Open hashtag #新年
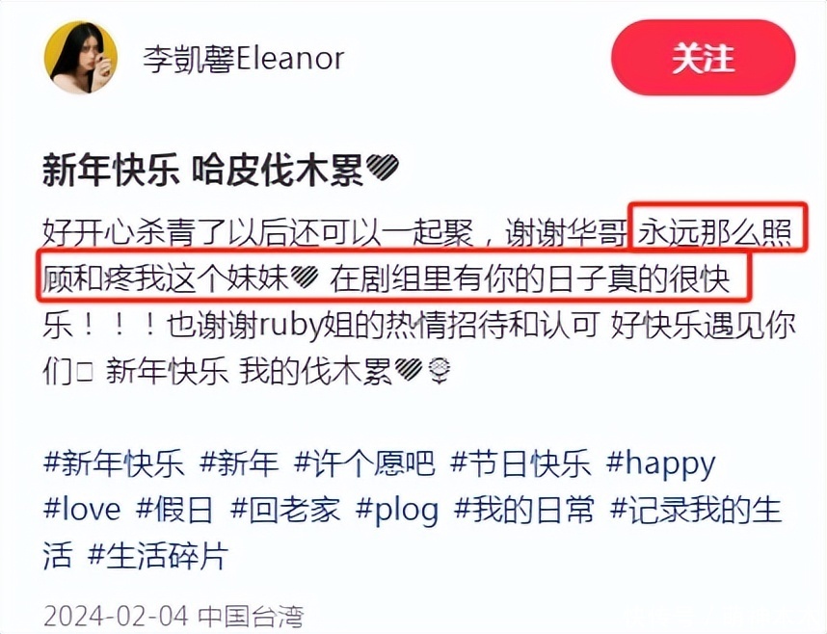The image size is (827, 634). click(x=239, y=463)
